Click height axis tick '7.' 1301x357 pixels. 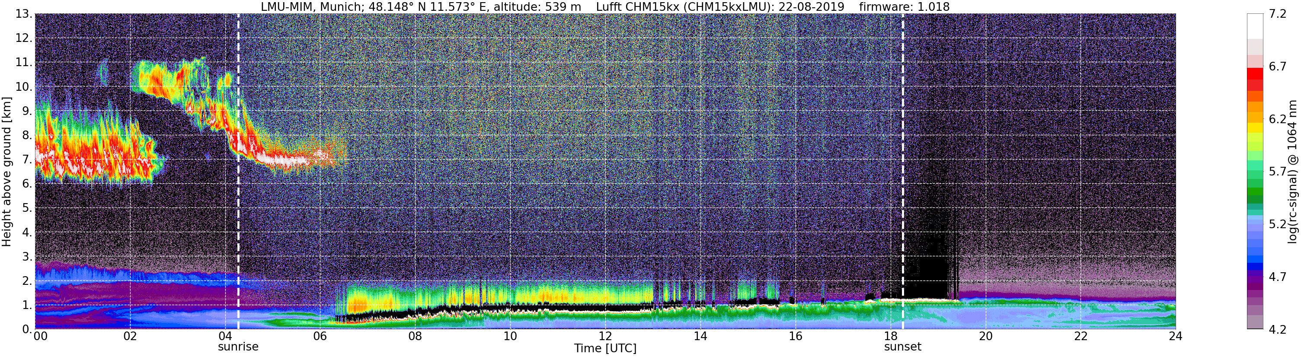tap(27, 159)
